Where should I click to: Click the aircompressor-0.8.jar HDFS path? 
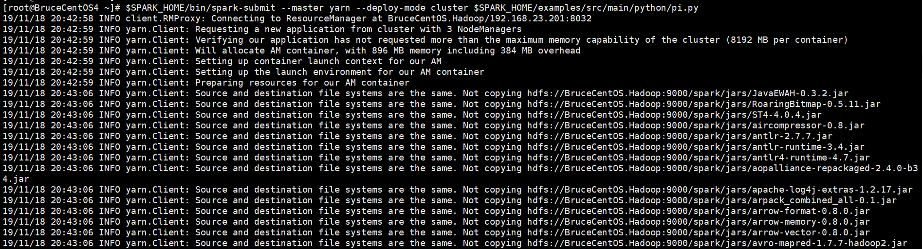click(696, 125)
